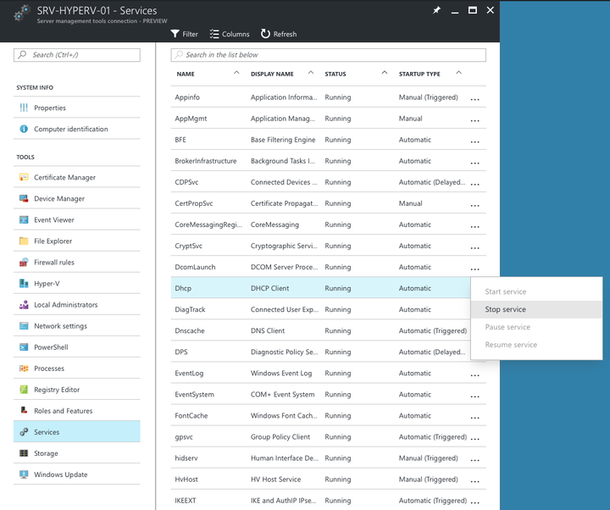The height and width of the screenshot is (510, 610).
Task: Click the Network settings icon
Action: (24, 325)
